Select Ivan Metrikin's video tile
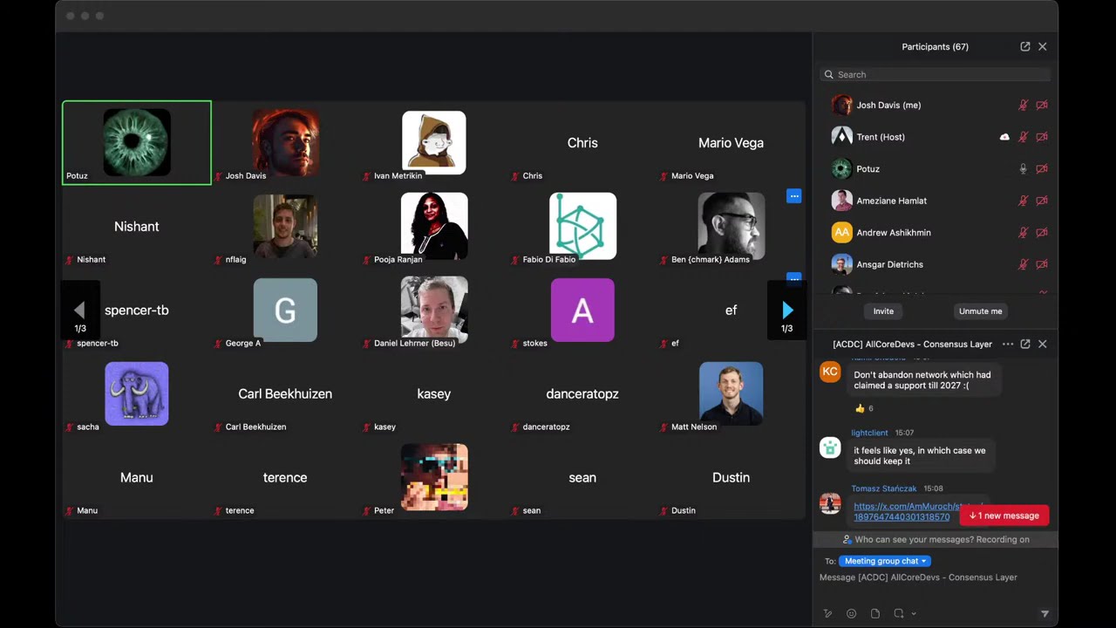This screenshot has width=1116, height=628. 434,143
